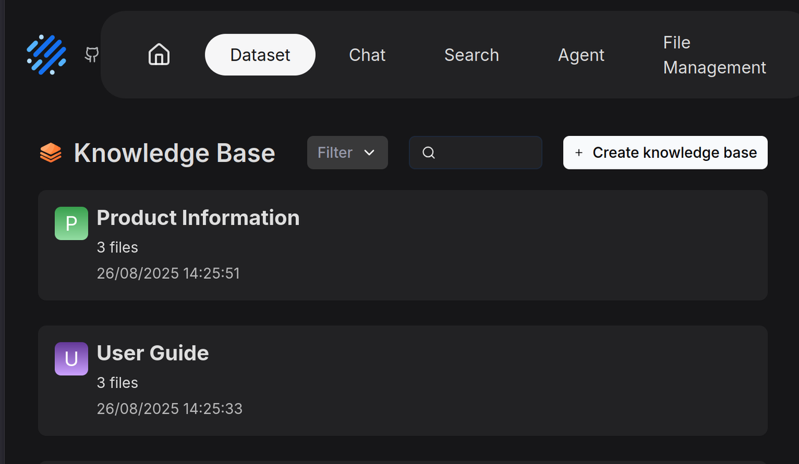Viewport: 799px width, 464px height.
Task: Click the Knowledge Base heading text
Action: (174, 153)
